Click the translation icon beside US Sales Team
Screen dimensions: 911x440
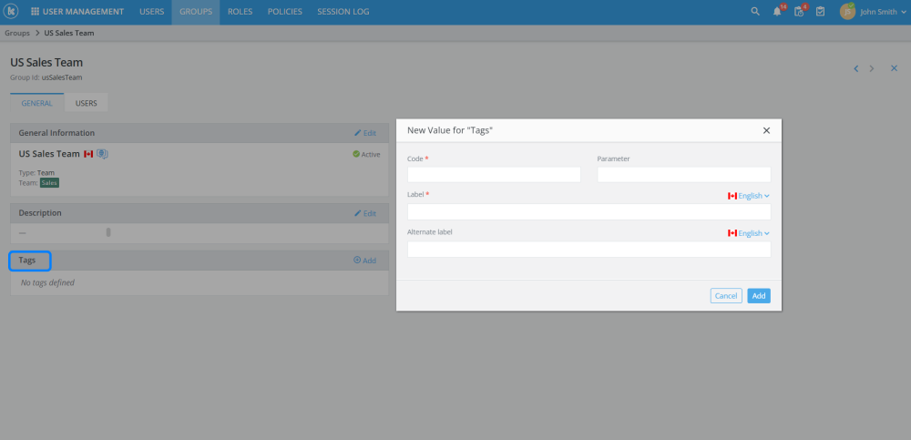[x=102, y=154]
